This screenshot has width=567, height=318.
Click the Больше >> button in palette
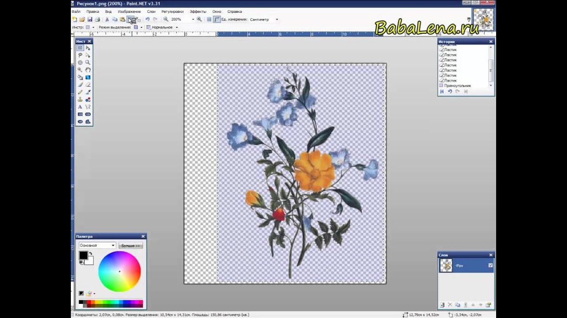click(131, 246)
